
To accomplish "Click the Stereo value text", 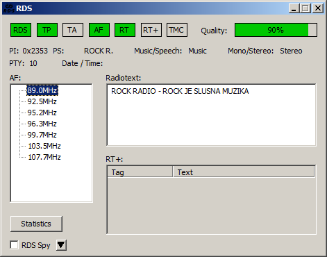I will (291, 51).
